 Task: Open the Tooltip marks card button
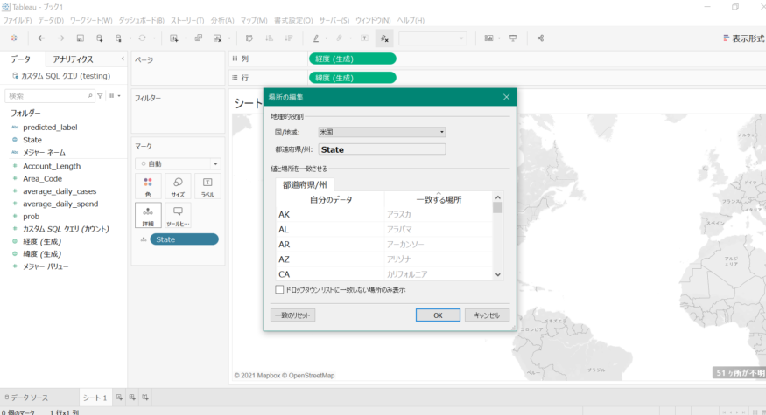point(178,216)
